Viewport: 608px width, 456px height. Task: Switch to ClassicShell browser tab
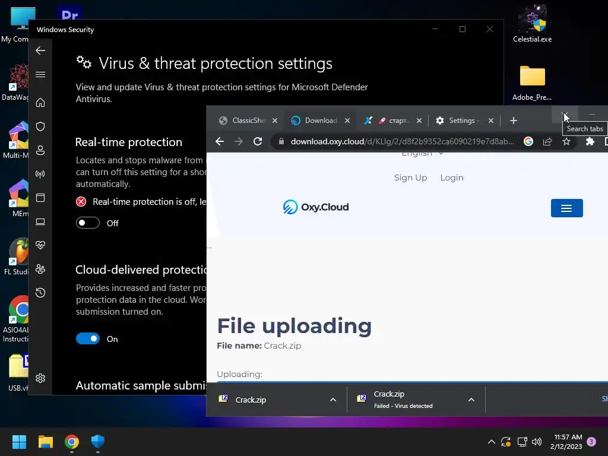coord(248,121)
